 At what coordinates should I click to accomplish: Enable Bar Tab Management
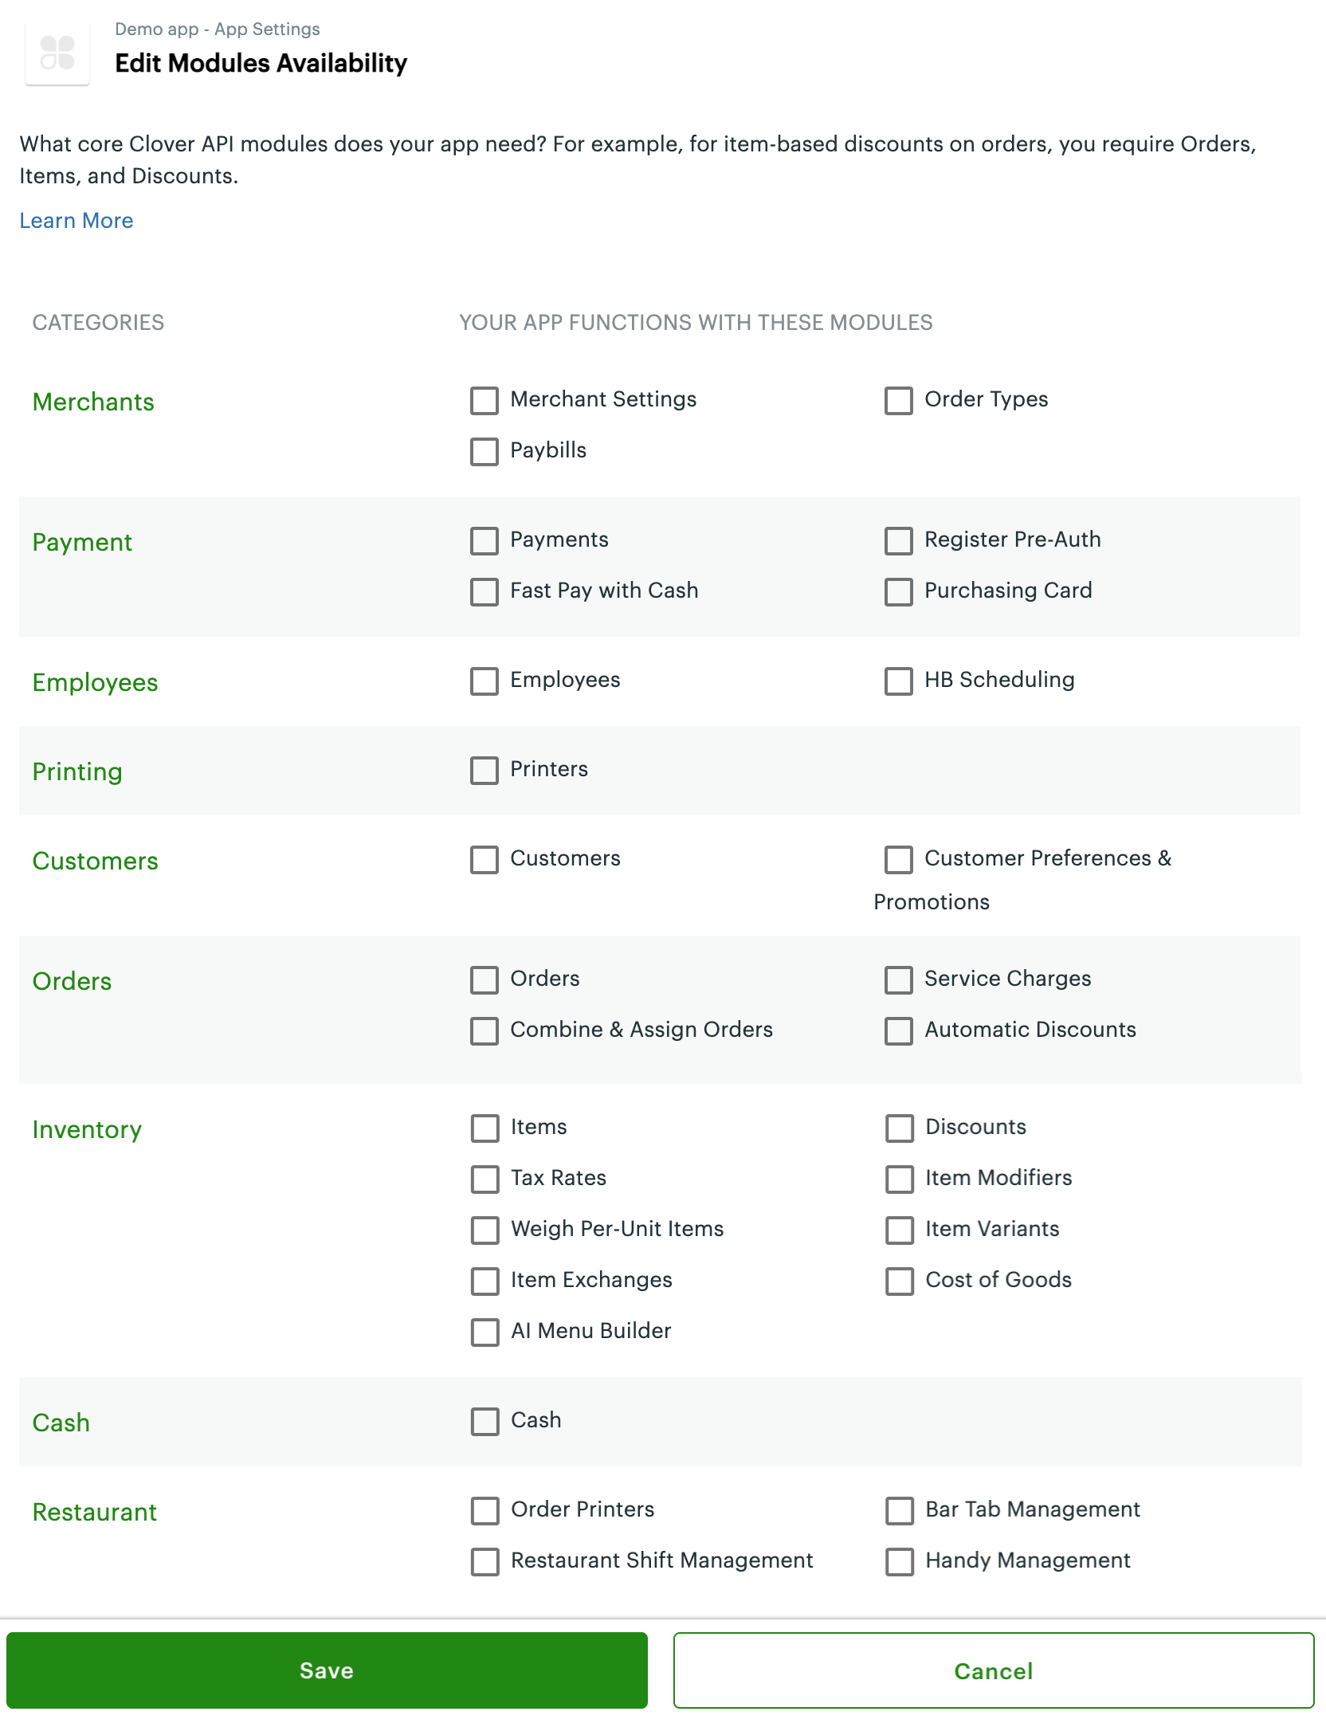[899, 1511]
